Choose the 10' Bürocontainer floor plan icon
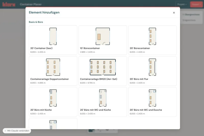The width and height of the screenshot is (204, 136). click(x=103, y=36)
